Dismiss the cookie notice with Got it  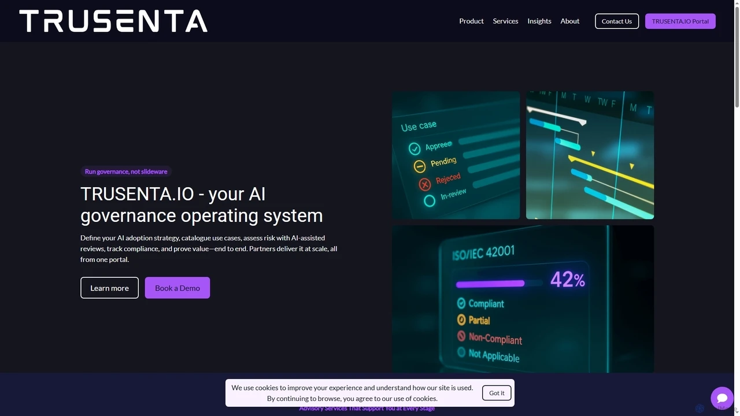tap(497, 393)
